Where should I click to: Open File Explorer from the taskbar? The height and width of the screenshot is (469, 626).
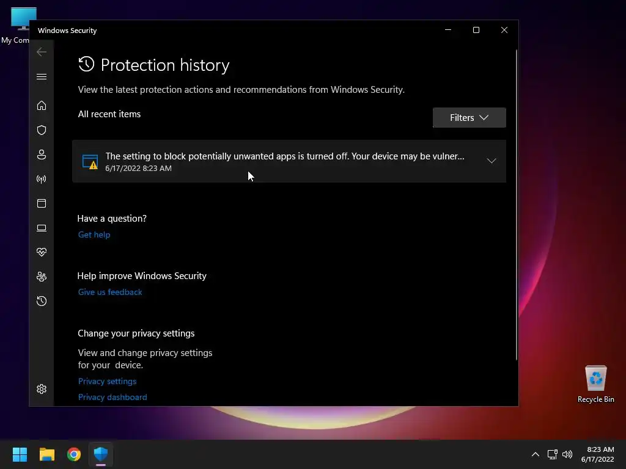pos(47,454)
